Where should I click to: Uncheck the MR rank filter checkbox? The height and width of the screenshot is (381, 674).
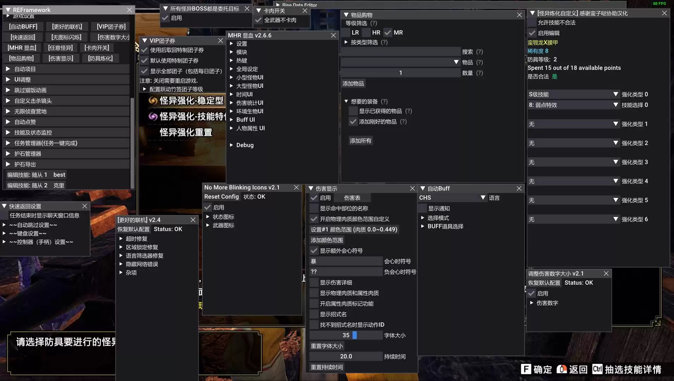[x=388, y=32]
